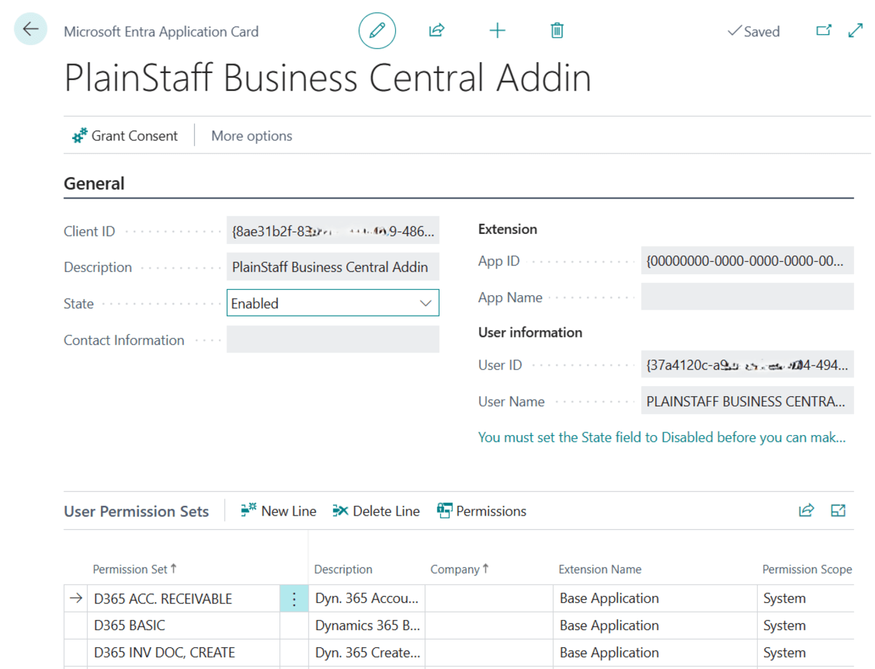Click the Company cell for D365 BASIC
875x669 pixels.
point(489,625)
